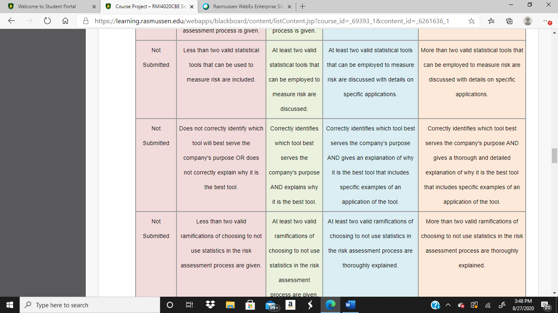Add this page to favorites with the star

point(471,21)
